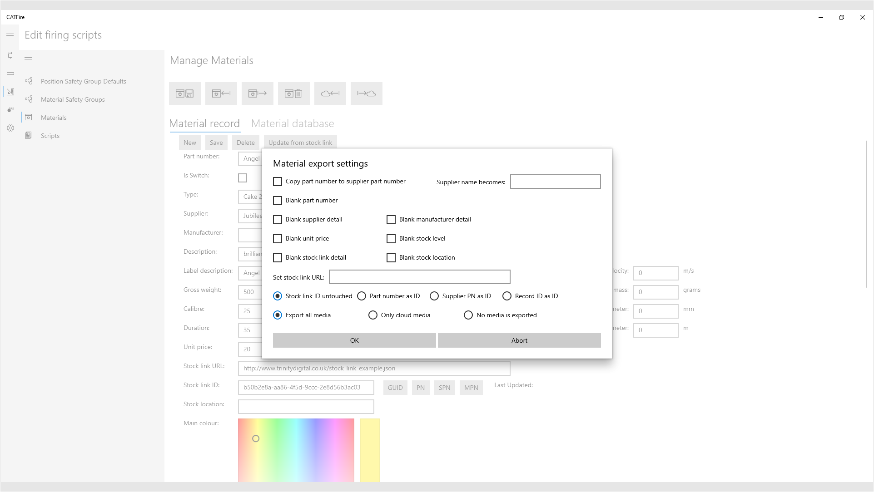Click the export materials toolbar icon
Viewport: 874px width, 492px height.
258,93
